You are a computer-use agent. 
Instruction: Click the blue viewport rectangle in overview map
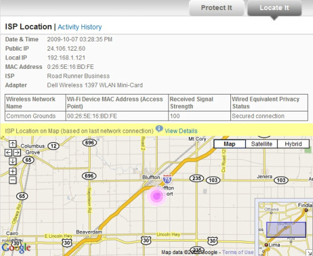[286, 230]
